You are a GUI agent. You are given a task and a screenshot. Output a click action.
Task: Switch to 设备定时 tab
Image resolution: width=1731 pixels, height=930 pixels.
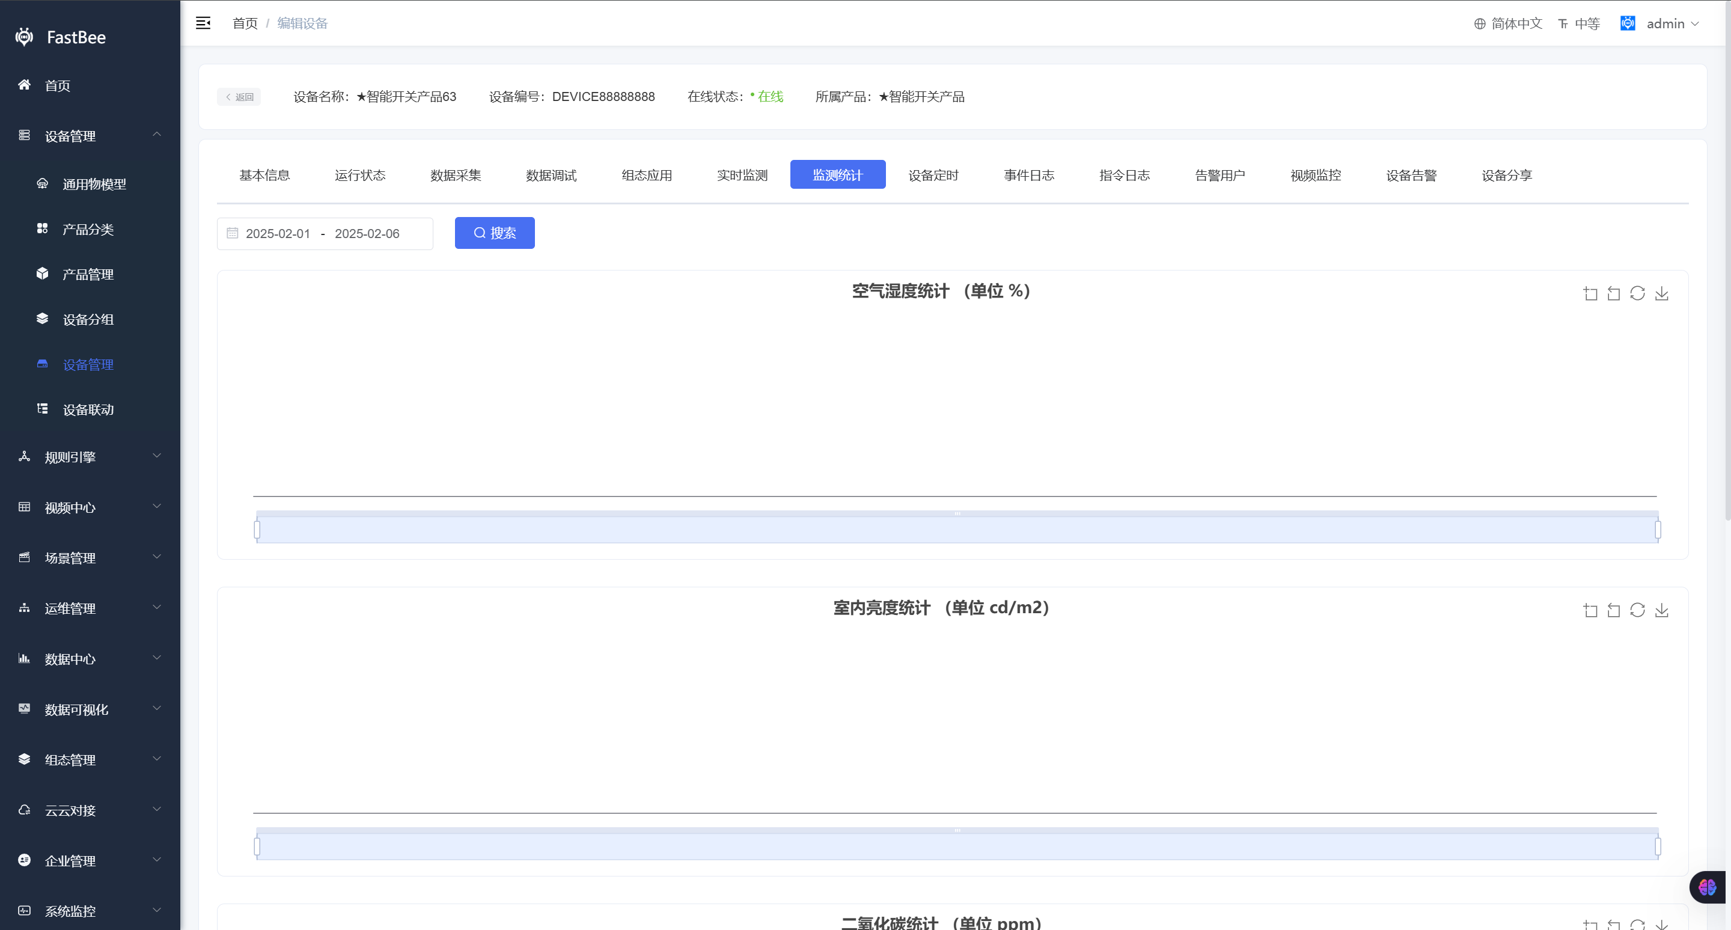click(933, 175)
